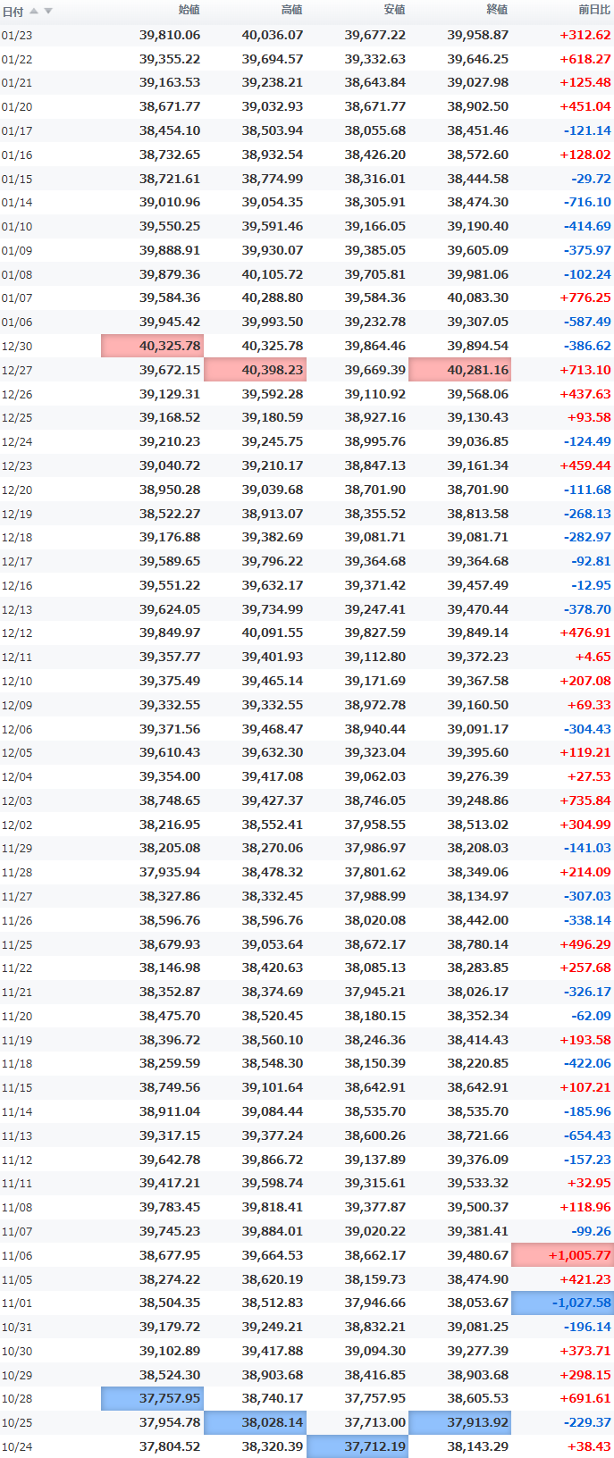
Task: Click the 安値 column header
Action: pos(394,10)
